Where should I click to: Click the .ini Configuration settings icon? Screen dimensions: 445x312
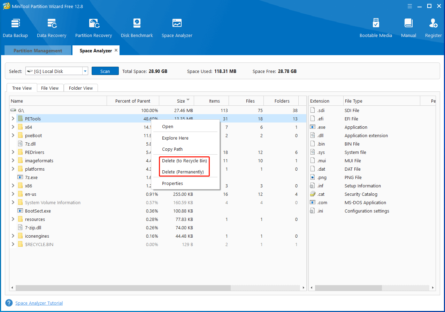313,211
